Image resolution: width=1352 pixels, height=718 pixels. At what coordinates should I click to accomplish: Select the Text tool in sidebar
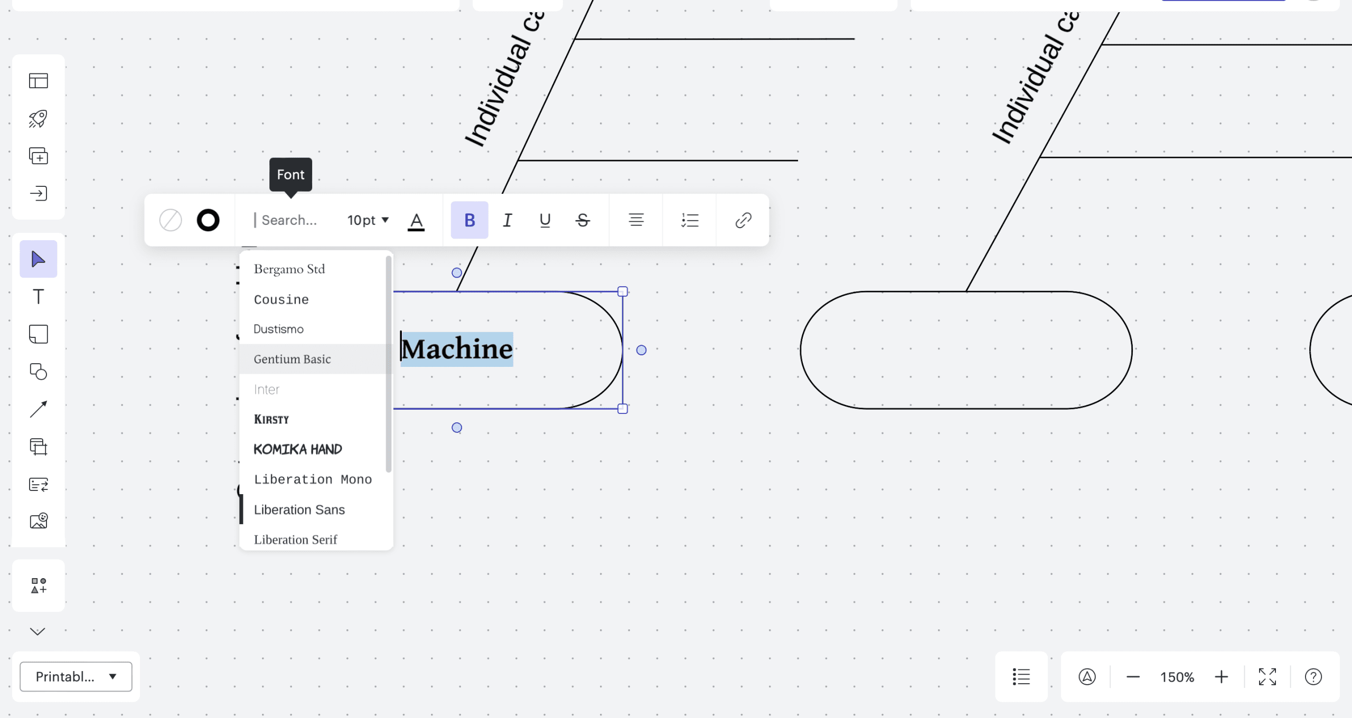[38, 297]
